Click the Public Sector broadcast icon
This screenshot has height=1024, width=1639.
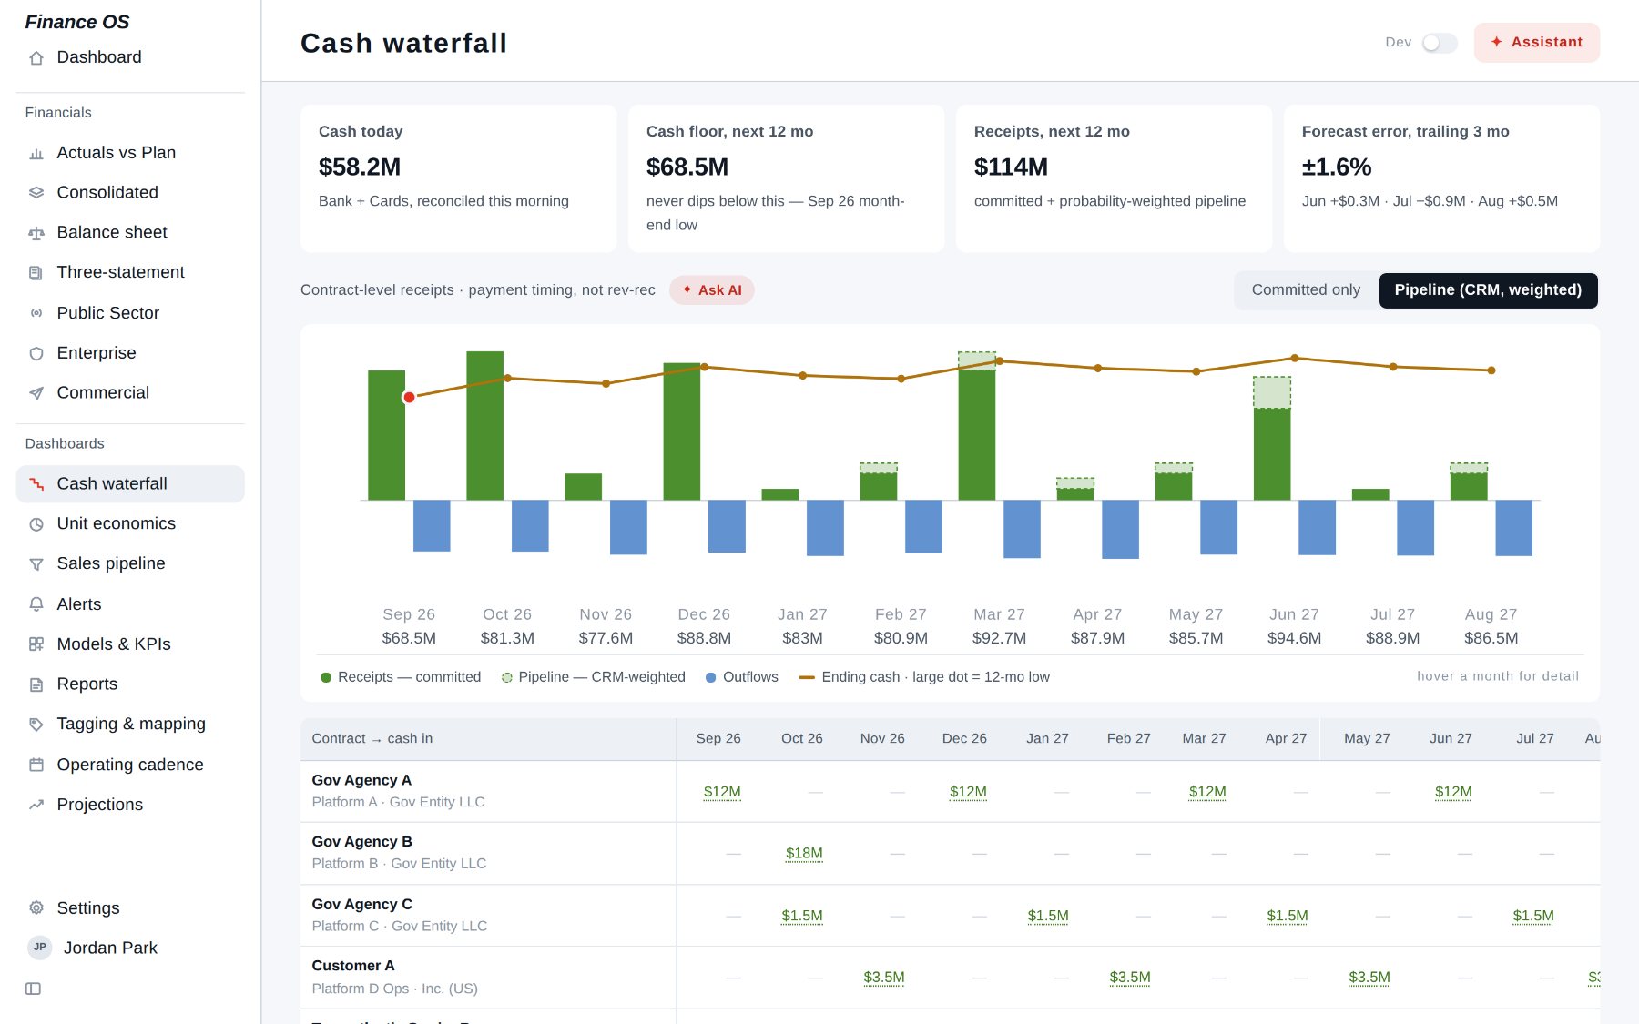(36, 313)
